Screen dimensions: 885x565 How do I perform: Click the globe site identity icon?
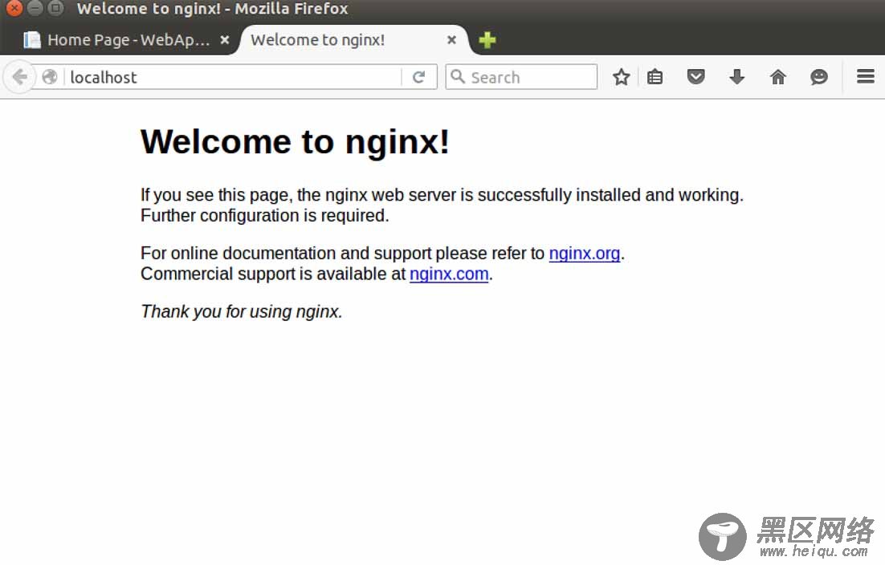point(50,77)
